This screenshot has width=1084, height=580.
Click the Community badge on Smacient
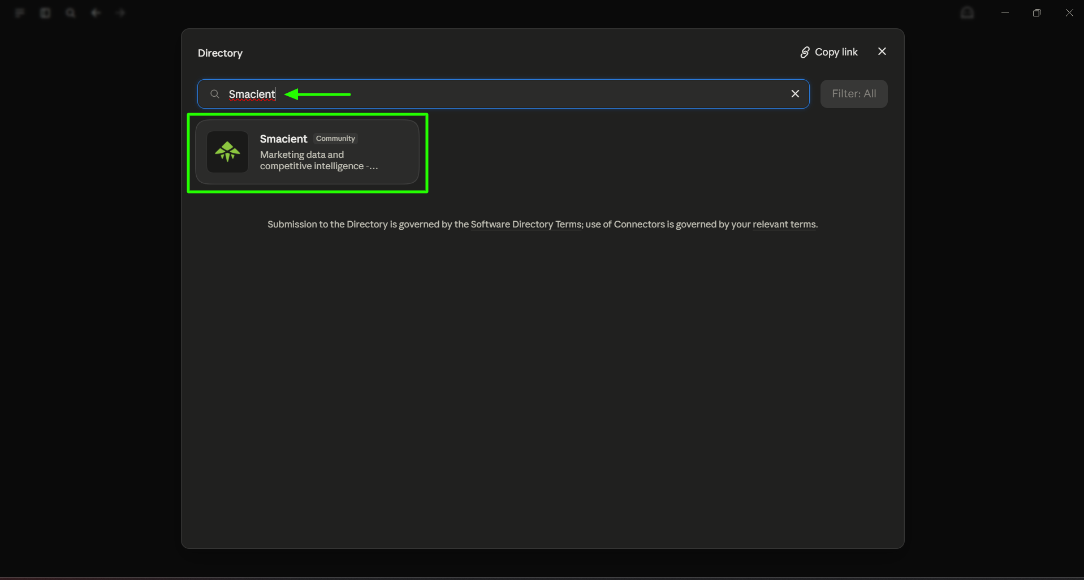335,139
